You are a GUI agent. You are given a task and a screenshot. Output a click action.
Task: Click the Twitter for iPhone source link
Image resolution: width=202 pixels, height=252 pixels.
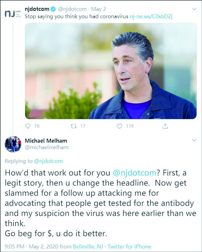[130, 247]
